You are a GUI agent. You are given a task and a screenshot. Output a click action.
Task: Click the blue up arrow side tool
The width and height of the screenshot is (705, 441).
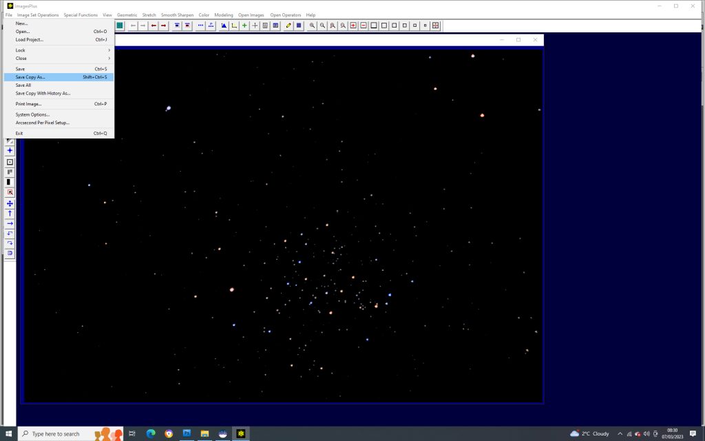pyautogui.click(x=10, y=214)
